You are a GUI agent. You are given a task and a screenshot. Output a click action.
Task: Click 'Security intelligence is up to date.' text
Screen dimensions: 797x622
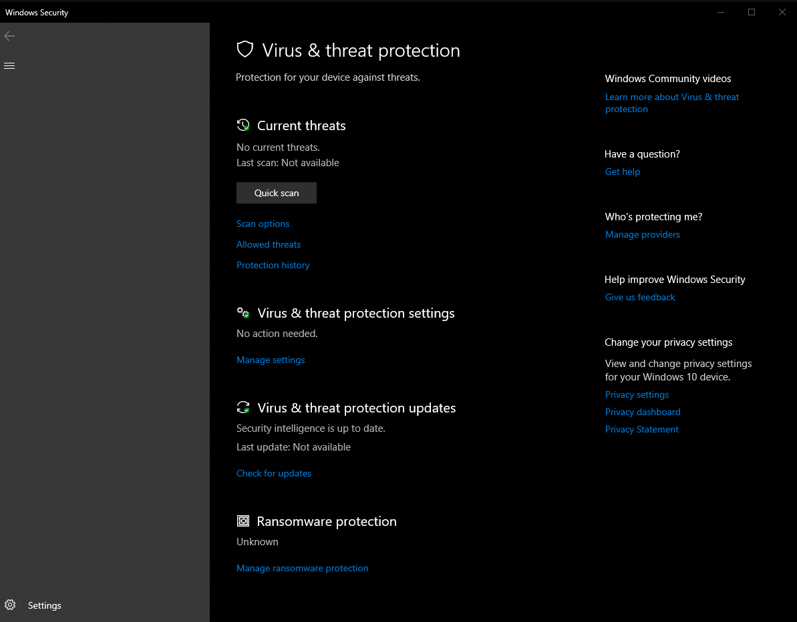(x=311, y=428)
